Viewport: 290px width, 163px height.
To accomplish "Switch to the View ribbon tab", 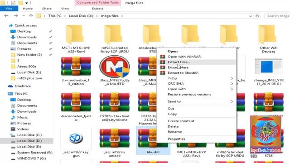I will (x=65, y=9).
